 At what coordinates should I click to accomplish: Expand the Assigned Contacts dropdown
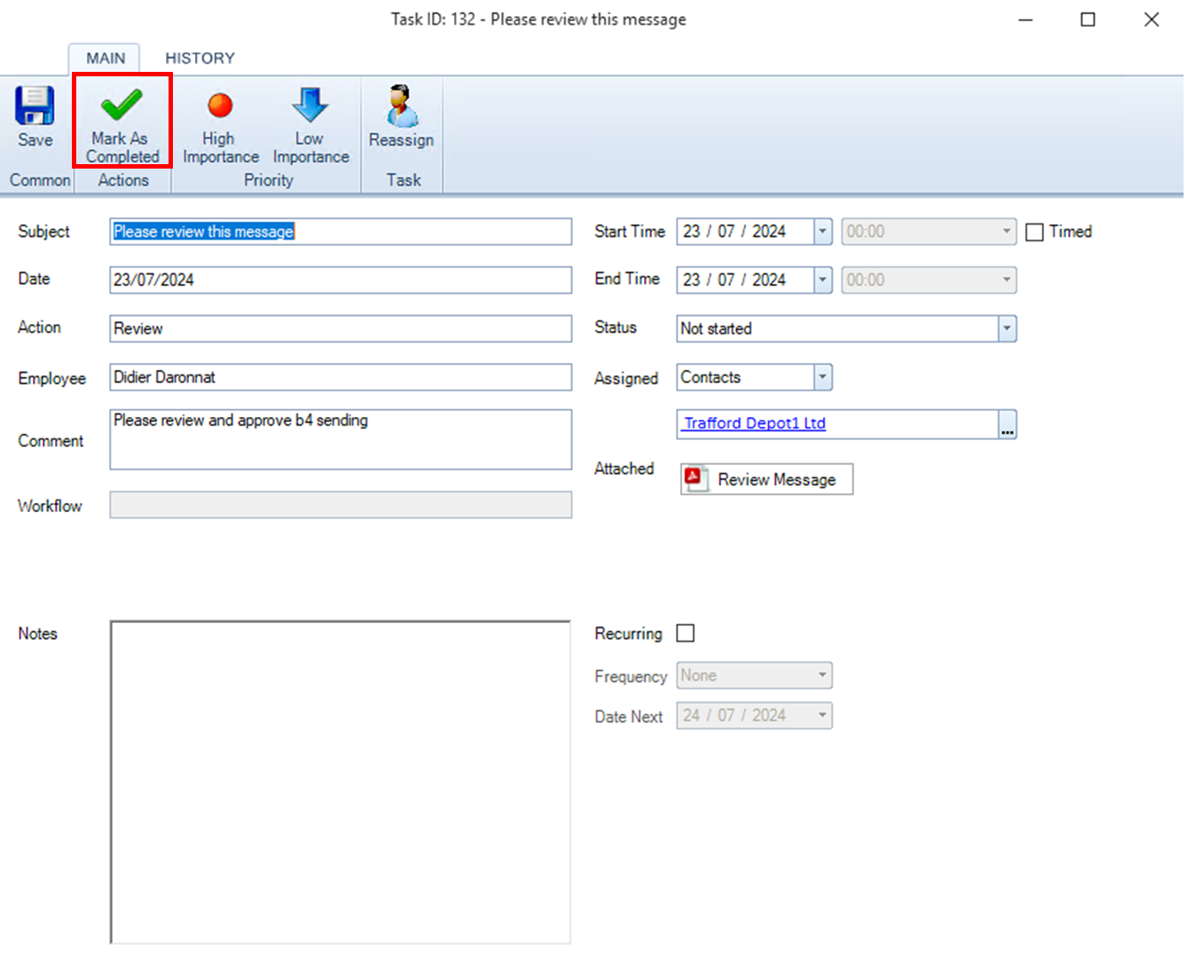(x=823, y=377)
